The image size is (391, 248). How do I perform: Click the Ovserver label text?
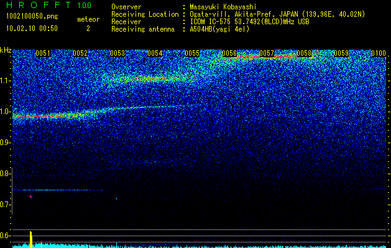pos(126,7)
